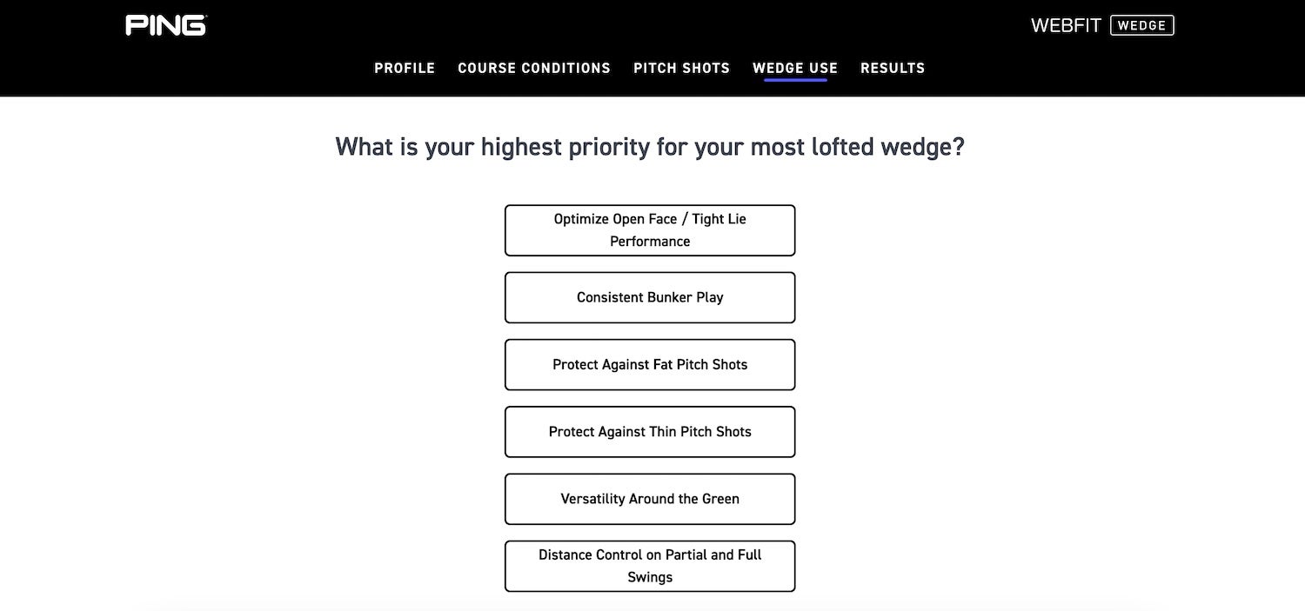Select Distance Control on Partial and Full Swings
Image resolution: width=1305 pixels, height=611 pixels.
pos(650,566)
